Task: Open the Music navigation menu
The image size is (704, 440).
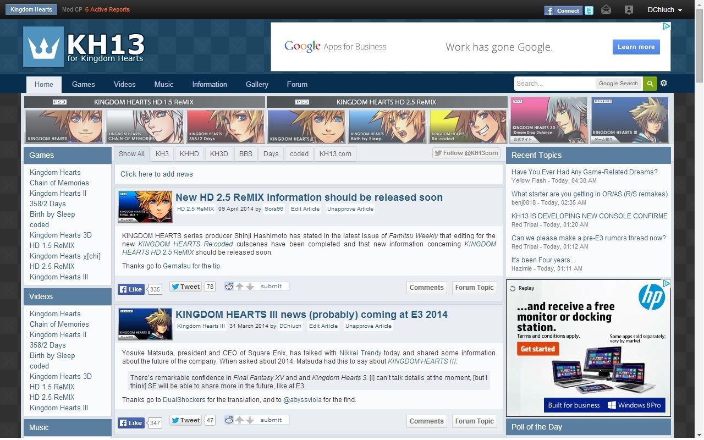Action: 164,85
